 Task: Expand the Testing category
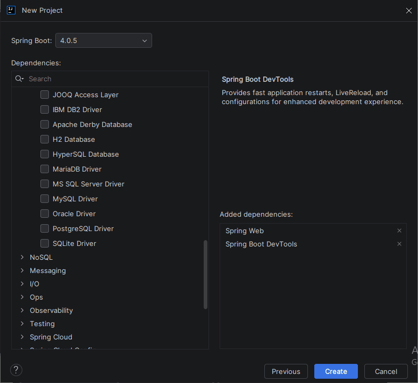pos(22,324)
